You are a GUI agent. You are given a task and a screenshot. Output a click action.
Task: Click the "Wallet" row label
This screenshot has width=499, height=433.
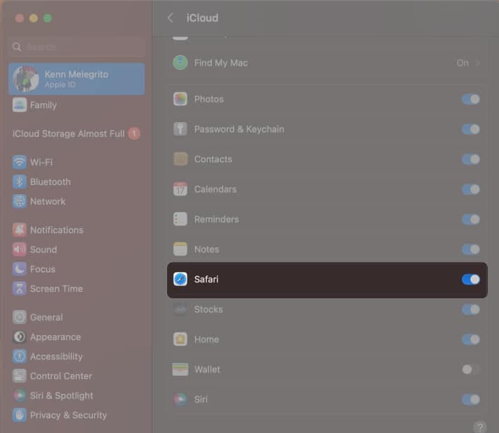[x=207, y=369]
